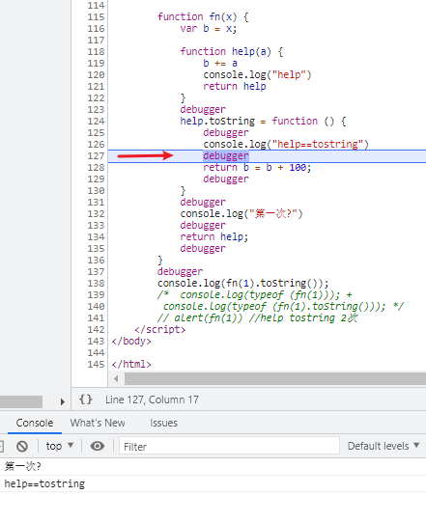Click 'console.log("第一次?")' code line
Image resolution: width=426 pixels, height=523 pixels.
tap(241, 214)
